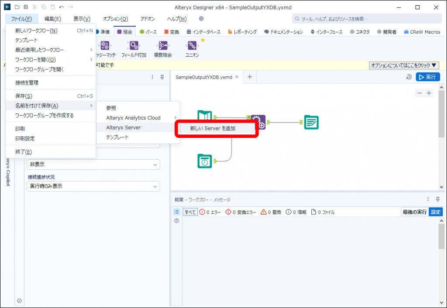Click the save disk icon in title bar
This screenshot has width=447, height=308.
click(x=26, y=7)
